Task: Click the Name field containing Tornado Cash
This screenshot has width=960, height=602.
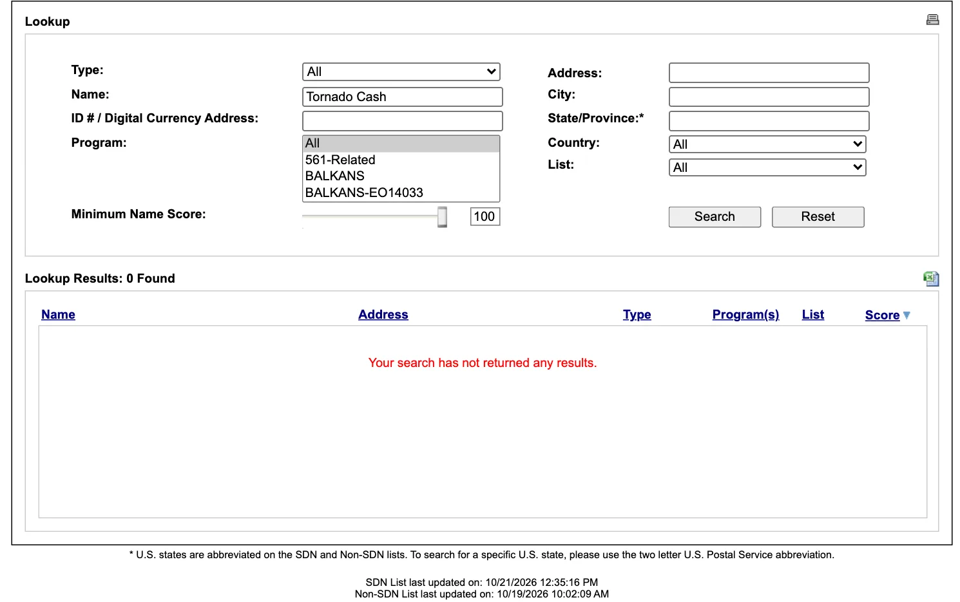Action: [x=402, y=97]
